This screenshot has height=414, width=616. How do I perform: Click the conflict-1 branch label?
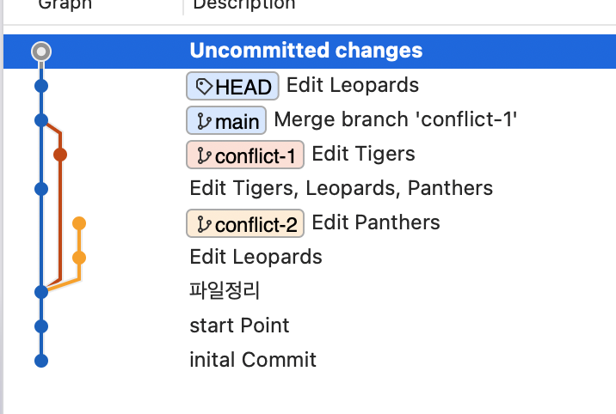pyautogui.click(x=245, y=155)
